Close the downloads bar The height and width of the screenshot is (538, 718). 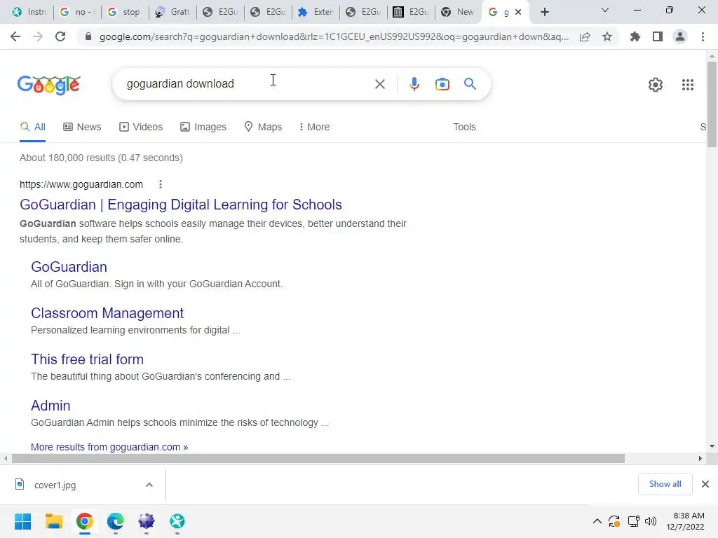pyautogui.click(x=705, y=484)
